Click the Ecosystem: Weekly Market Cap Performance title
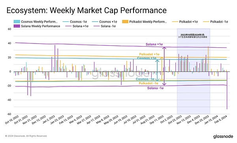The image size is (237, 143). (x=87, y=10)
